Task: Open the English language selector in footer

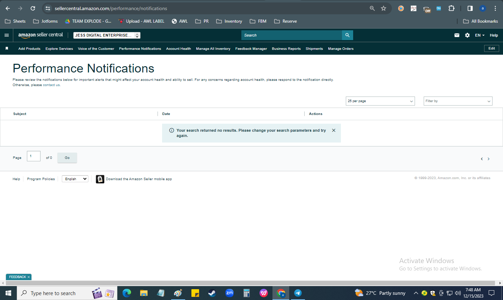Action: (x=75, y=179)
